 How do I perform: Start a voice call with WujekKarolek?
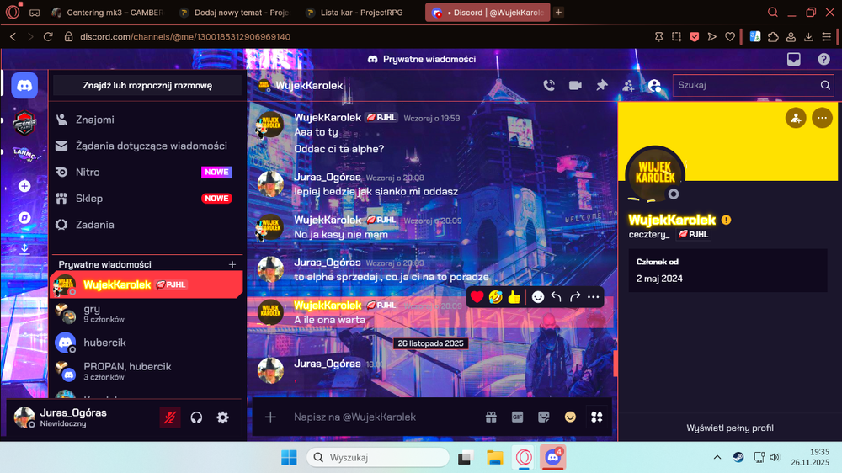coord(549,85)
